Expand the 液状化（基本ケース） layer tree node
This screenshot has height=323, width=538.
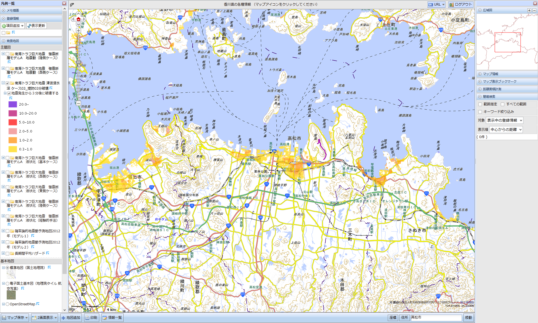click(3, 158)
